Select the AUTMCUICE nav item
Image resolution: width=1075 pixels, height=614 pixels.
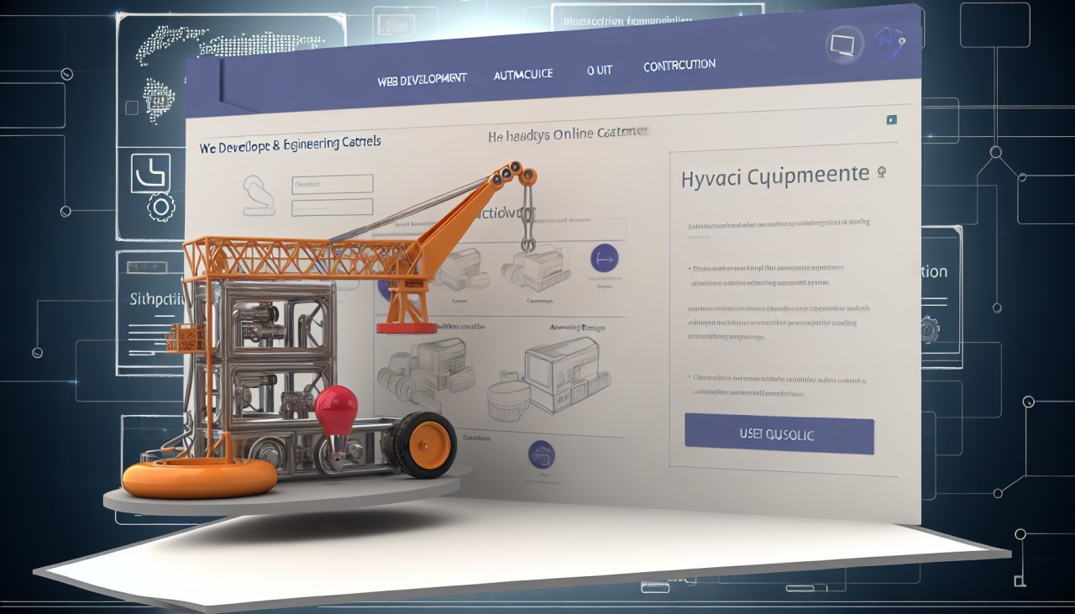pyautogui.click(x=523, y=75)
